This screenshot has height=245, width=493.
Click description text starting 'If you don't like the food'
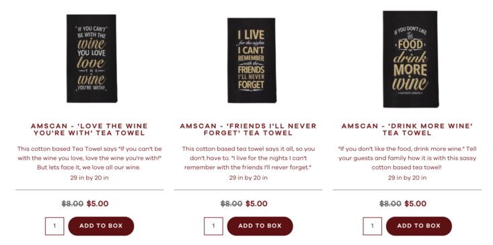(x=407, y=158)
